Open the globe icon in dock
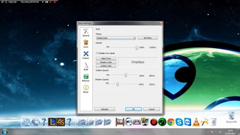Screen dimensions: 240x135 point(35,122)
